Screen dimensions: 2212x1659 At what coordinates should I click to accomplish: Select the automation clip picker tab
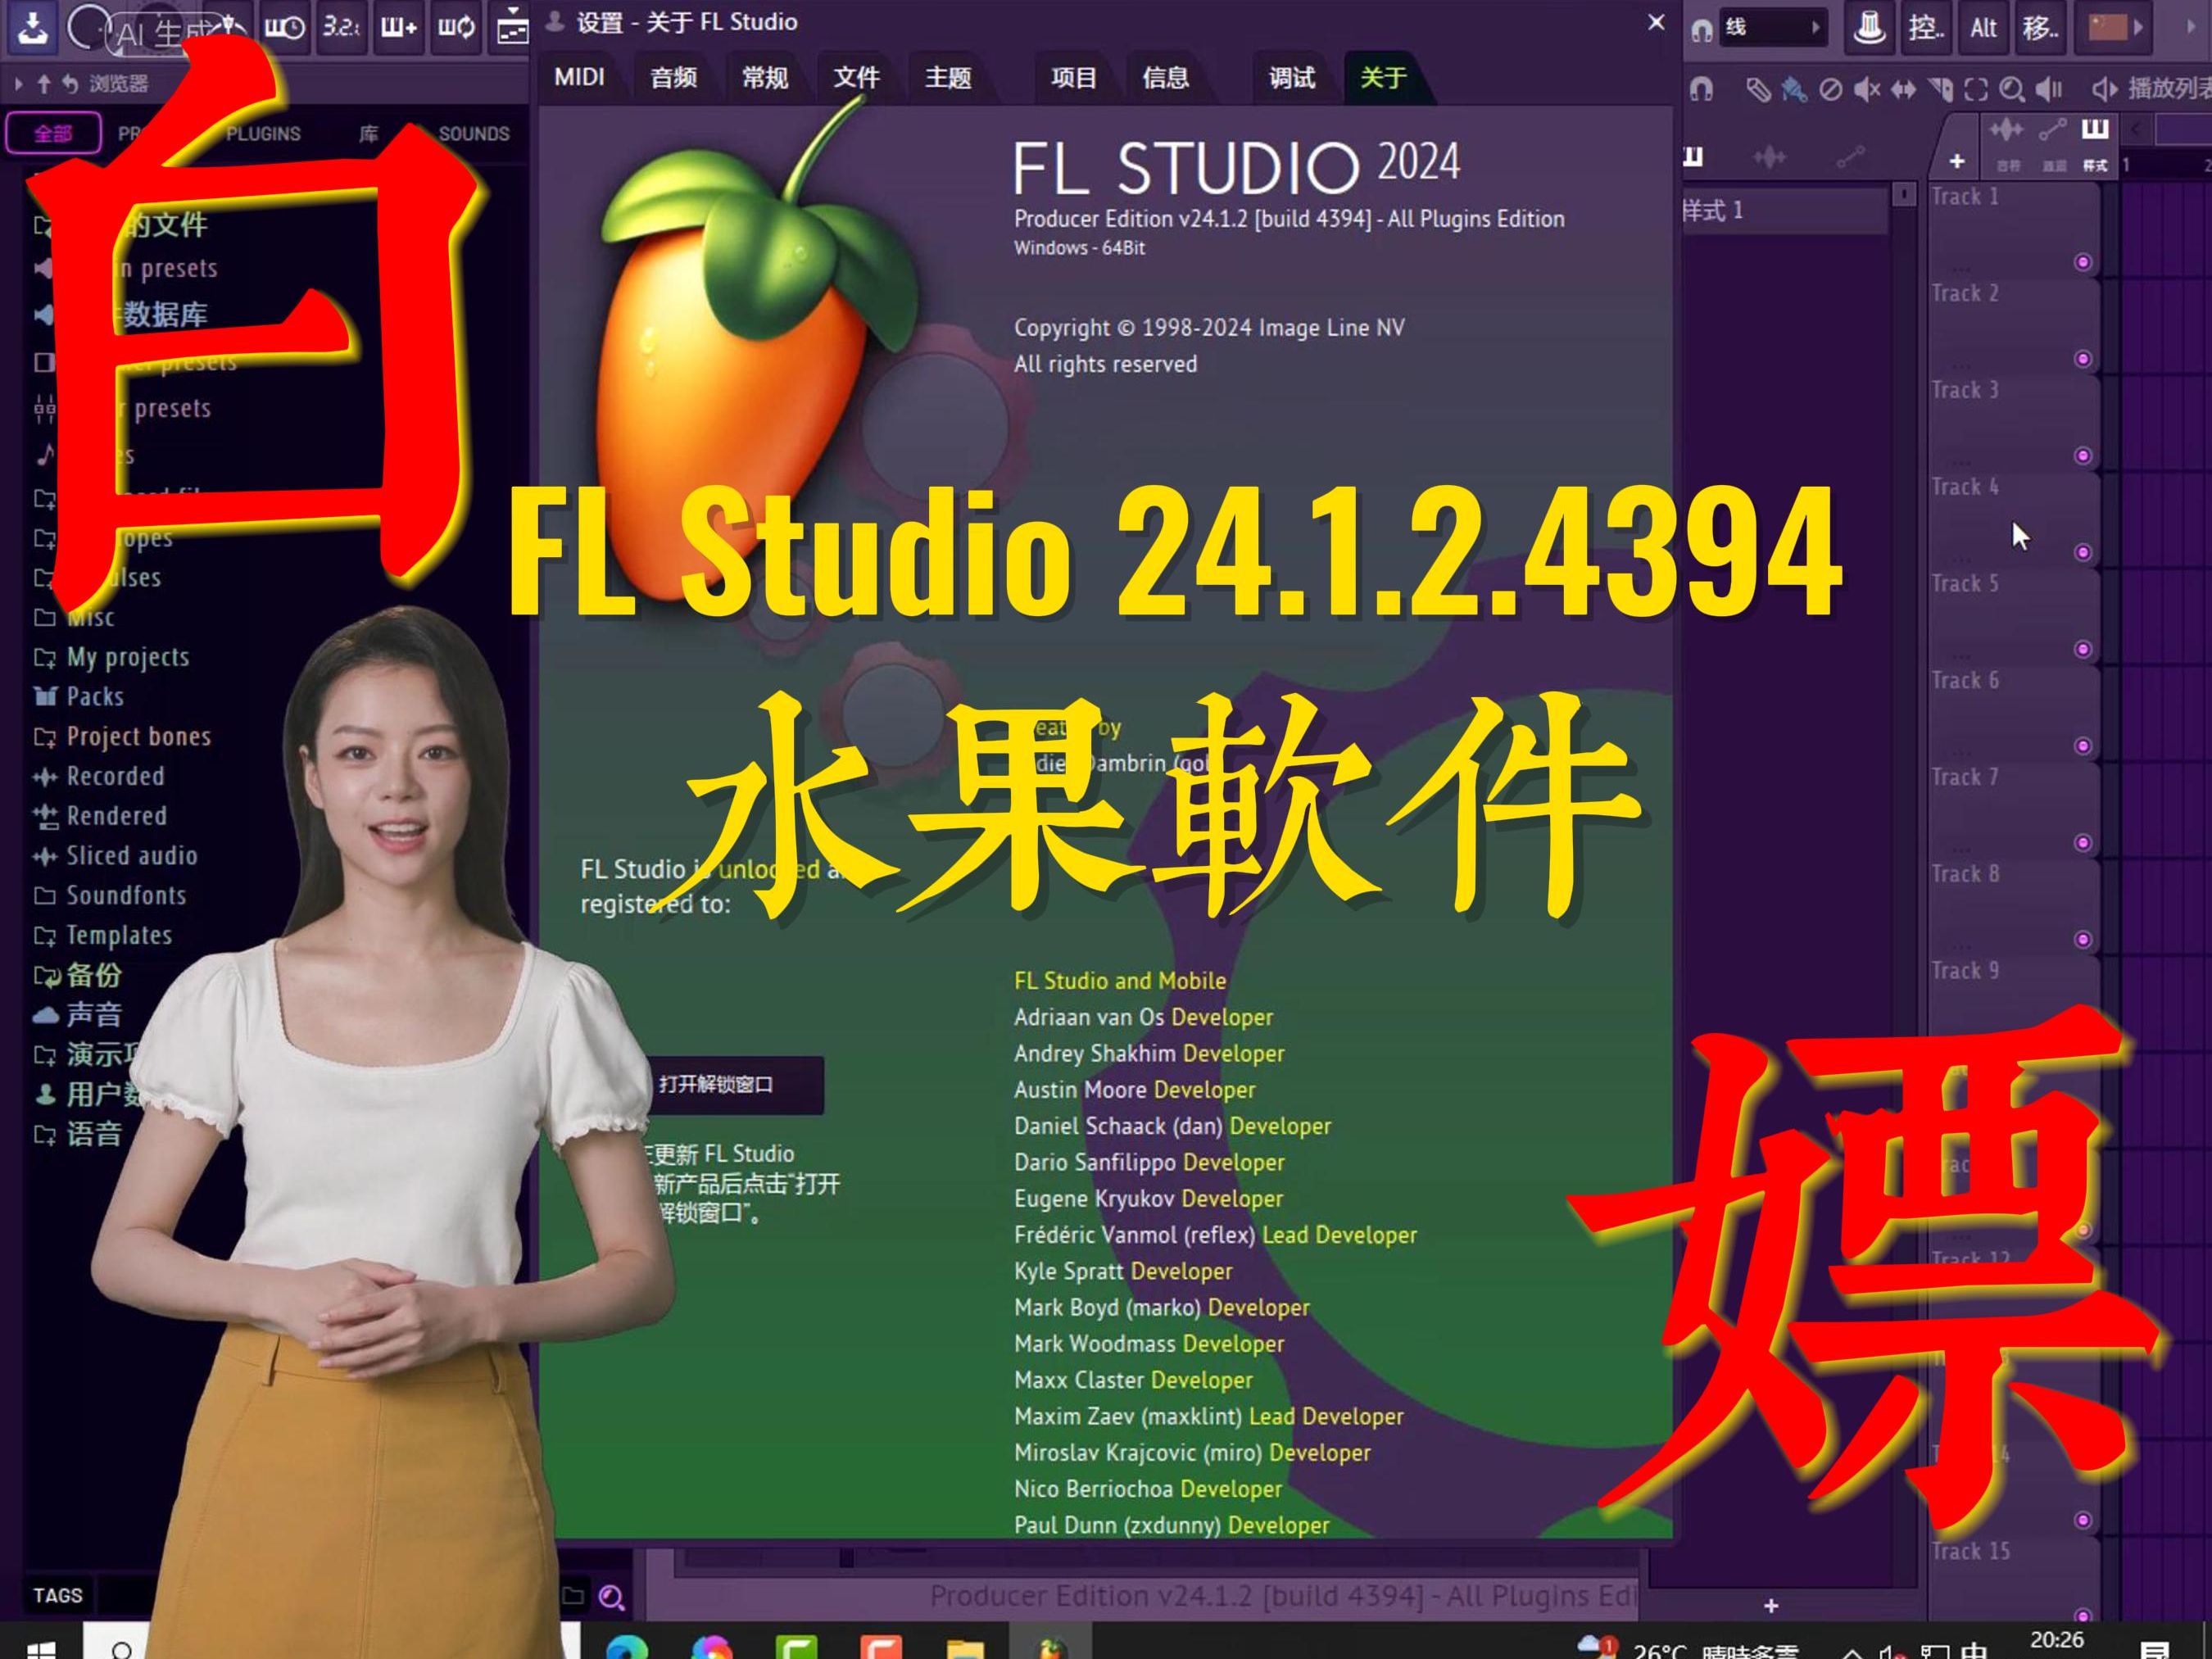[x=2053, y=129]
